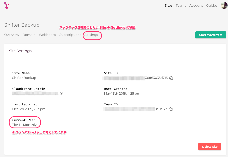Click the 'Last Launched' label
Image resolution: width=228 pixels, height=157 pixels.
pos(25,104)
